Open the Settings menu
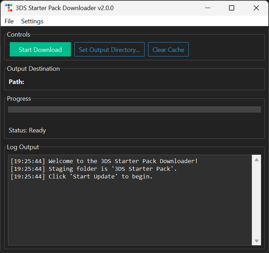This screenshot has height=253, width=269. point(32,21)
